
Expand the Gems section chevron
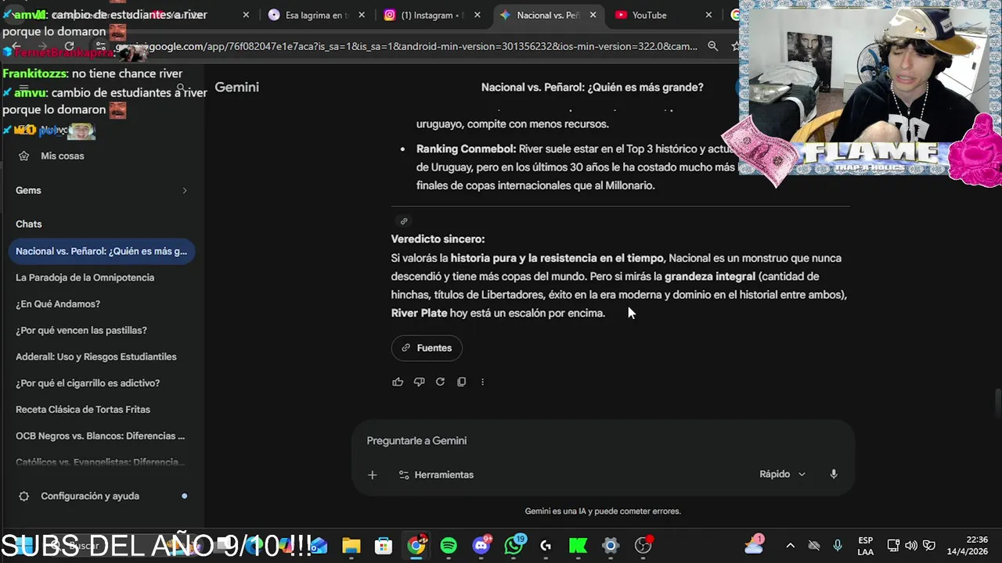click(185, 190)
